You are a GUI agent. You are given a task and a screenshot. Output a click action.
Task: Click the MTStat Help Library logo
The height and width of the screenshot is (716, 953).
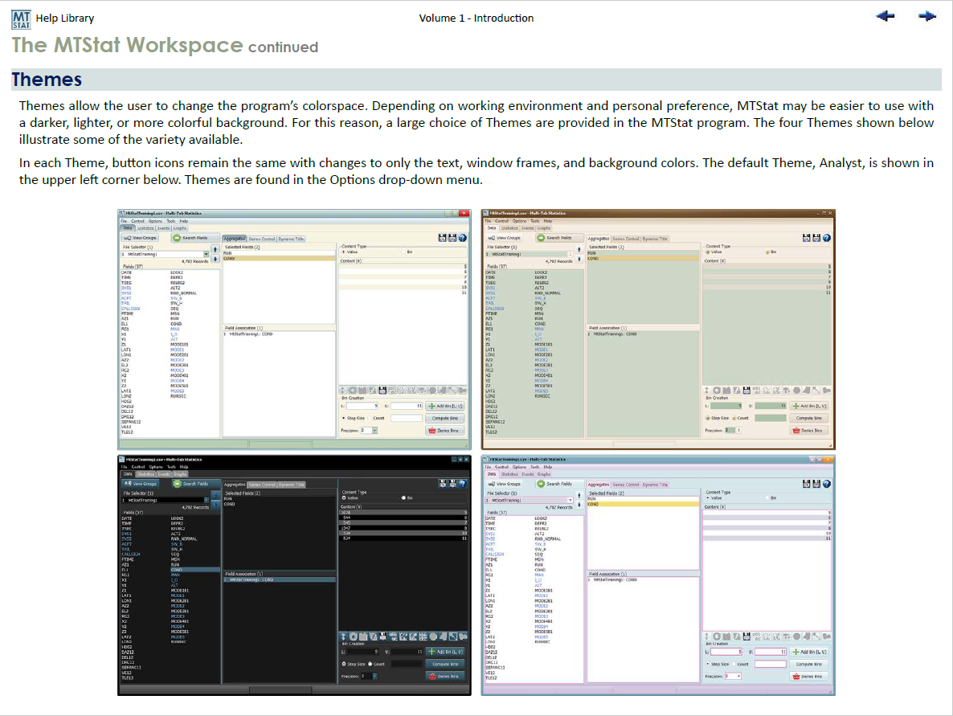(x=22, y=18)
